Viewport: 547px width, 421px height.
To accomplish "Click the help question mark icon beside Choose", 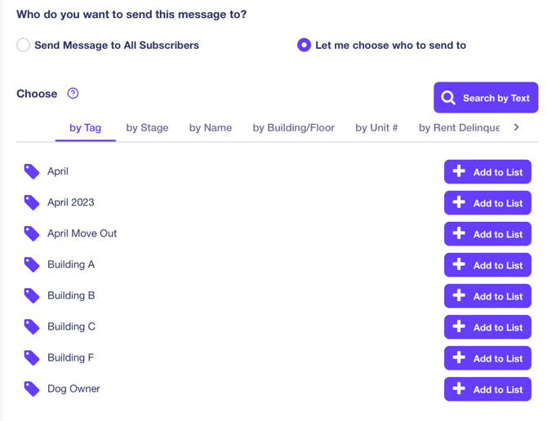I will click(73, 94).
